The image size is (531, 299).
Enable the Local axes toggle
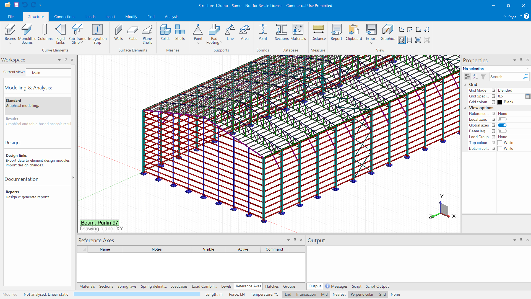[x=502, y=119]
